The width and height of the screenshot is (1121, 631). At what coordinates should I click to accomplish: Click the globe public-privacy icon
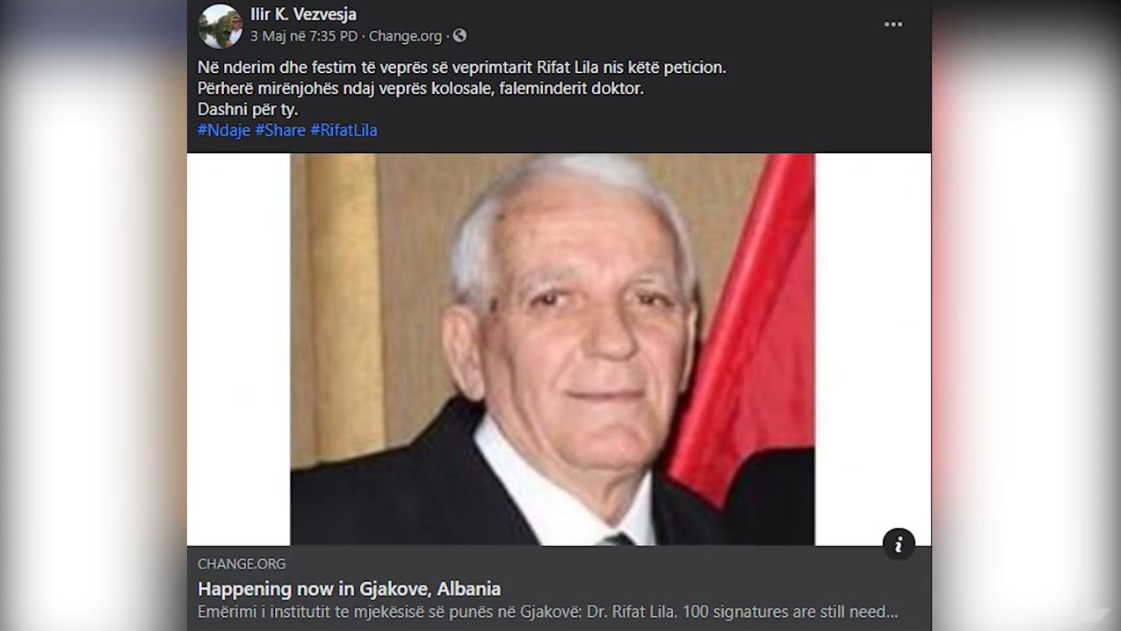[x=459, y=36]
